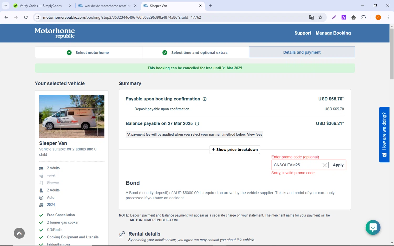This screenshot has height=246, width=394.
Task: Open the How are we doing feedback tab
Action: [x=384, y=135]
